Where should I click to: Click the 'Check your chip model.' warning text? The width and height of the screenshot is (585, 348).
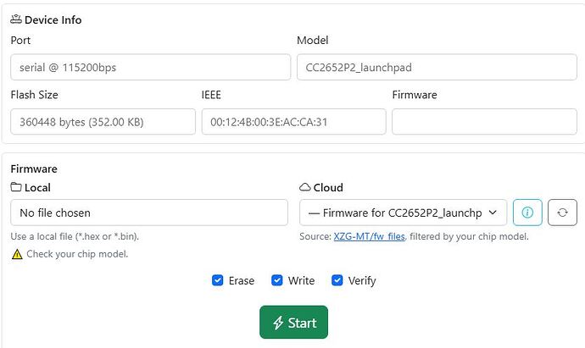click(77, 254)
